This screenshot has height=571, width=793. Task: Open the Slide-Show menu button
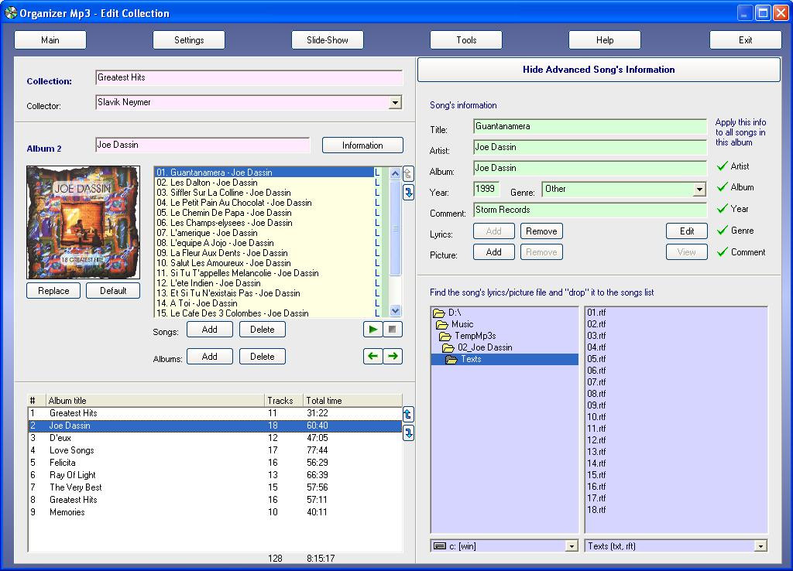tap(328, 40)
